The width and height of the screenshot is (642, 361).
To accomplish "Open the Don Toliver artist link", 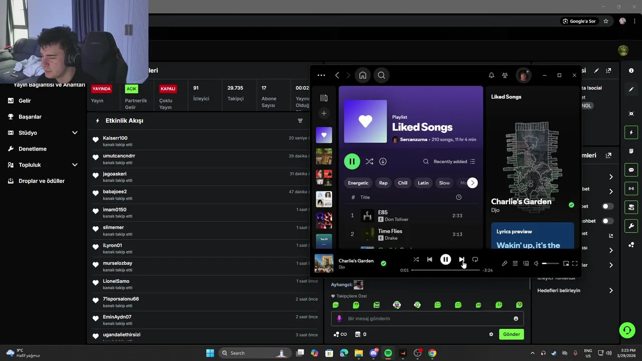I will [396, 220].
